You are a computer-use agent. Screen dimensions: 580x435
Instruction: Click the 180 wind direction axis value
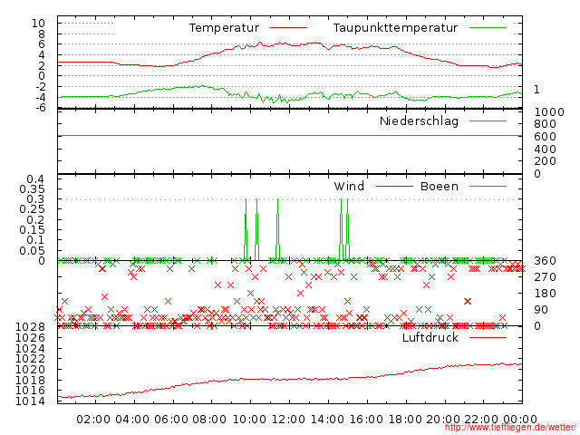click(545, 294)
